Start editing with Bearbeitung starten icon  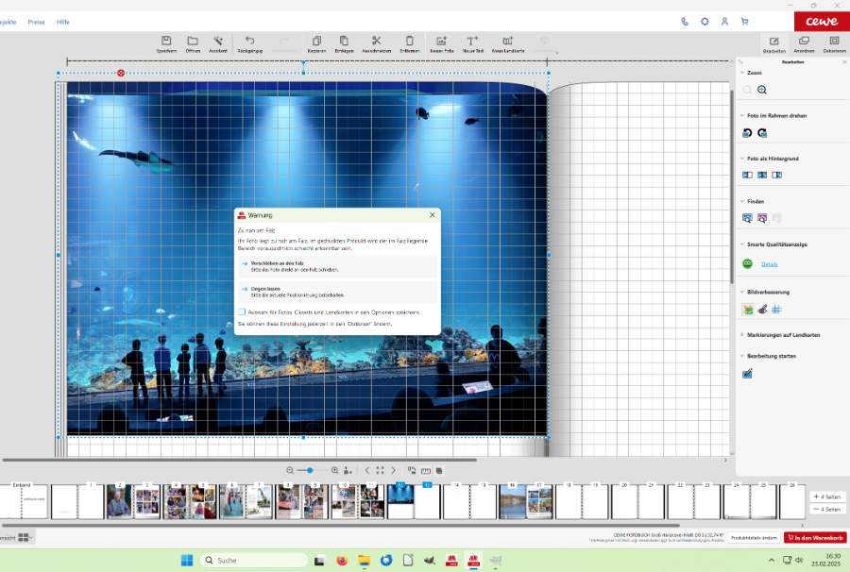tap(747, 374)
